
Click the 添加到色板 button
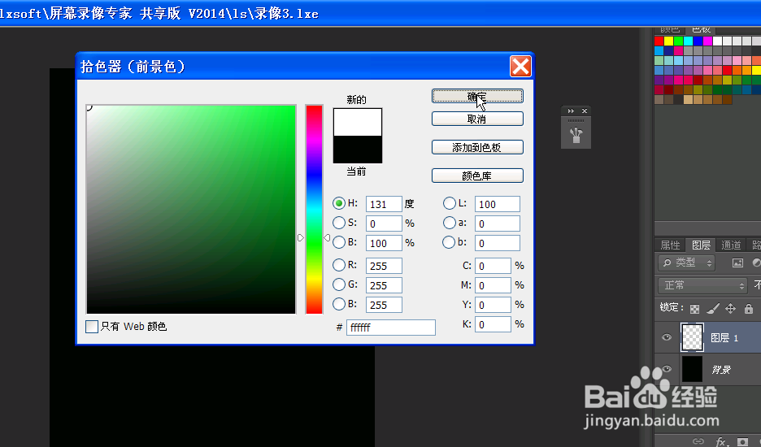[477, 148]
